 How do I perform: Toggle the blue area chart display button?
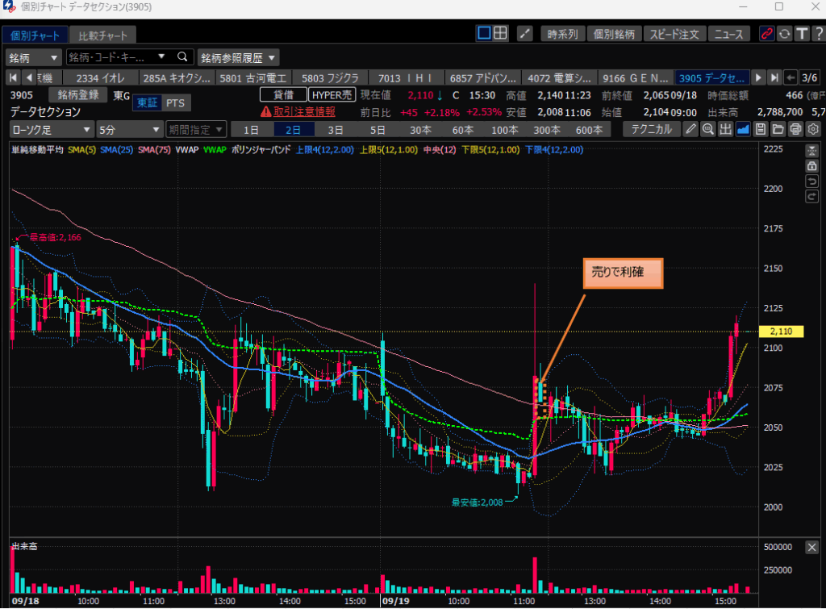743,130
